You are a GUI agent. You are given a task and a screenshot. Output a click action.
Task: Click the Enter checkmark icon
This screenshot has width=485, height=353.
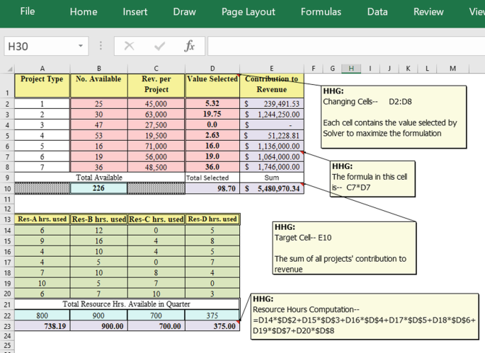[x=159, y=46]
